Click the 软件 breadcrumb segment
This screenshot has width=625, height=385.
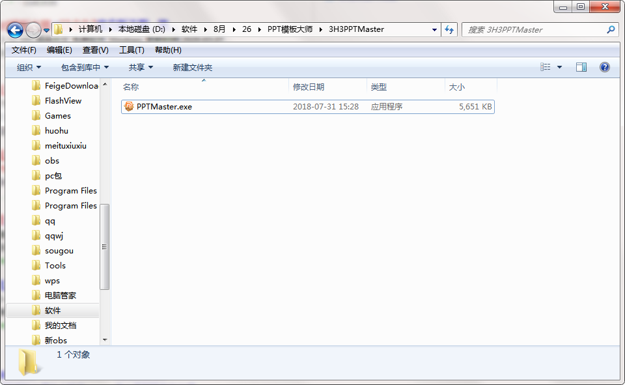pos(189,29)
